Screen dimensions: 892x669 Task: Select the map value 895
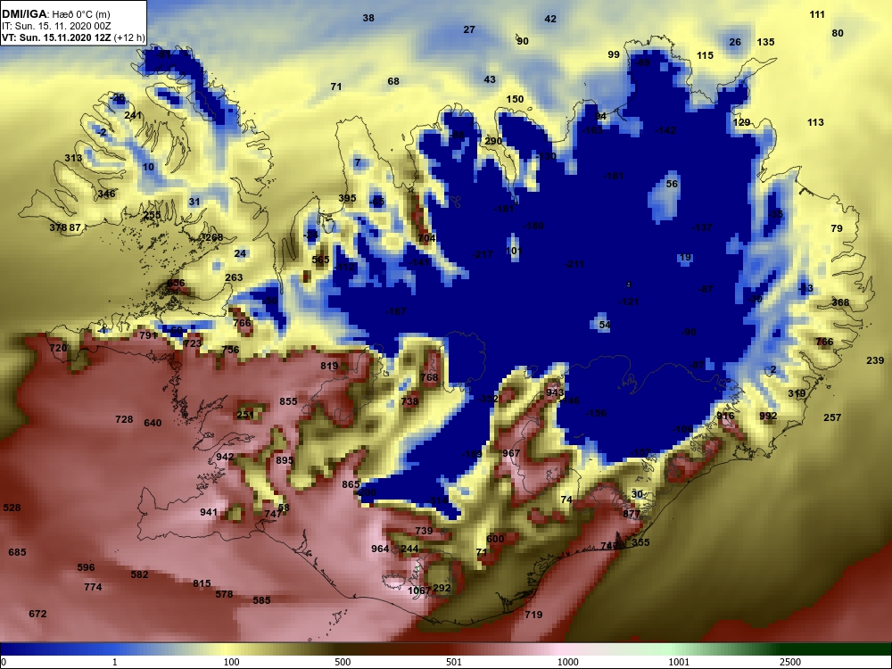click(285, 461)
